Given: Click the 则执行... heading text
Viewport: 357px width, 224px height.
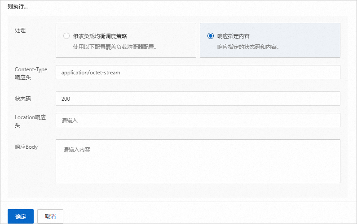Looking at the screenshot, I should pyautogui.click(x=18, y=7).
